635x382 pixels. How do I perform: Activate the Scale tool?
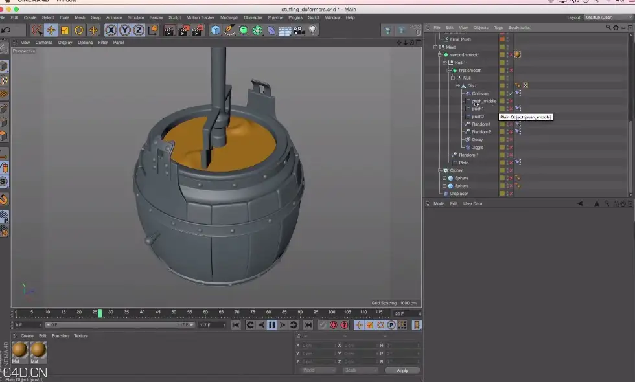click(65, 30)
